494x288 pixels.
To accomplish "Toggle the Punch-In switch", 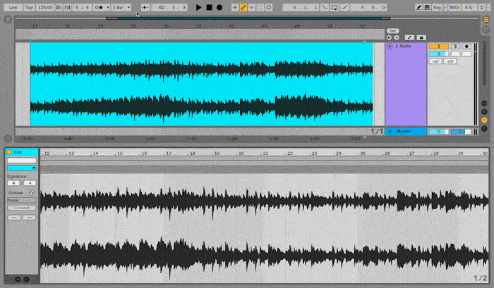I will click(324, 7).
